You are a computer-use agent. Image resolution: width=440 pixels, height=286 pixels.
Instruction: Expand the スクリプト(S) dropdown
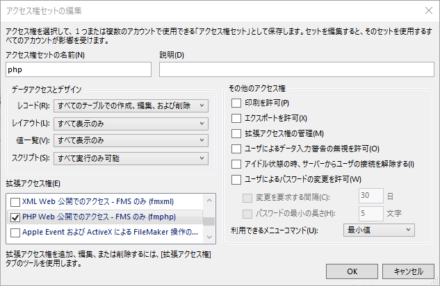click(131, 158)
